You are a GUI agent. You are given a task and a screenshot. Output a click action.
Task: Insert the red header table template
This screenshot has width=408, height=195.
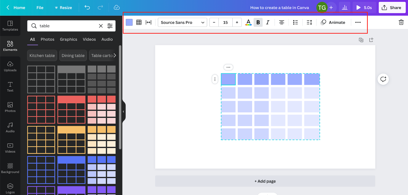(x=71, y=110)
